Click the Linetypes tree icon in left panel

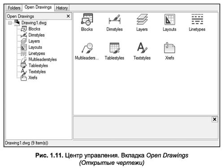24,53
